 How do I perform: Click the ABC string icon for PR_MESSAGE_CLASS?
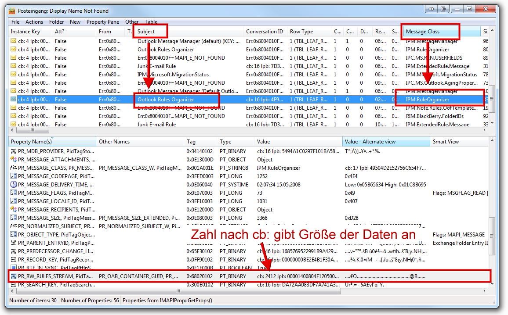click(14, 168)
